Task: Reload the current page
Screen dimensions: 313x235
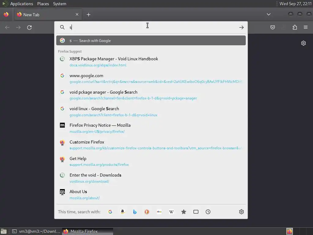Action: [x=29, y=27]
